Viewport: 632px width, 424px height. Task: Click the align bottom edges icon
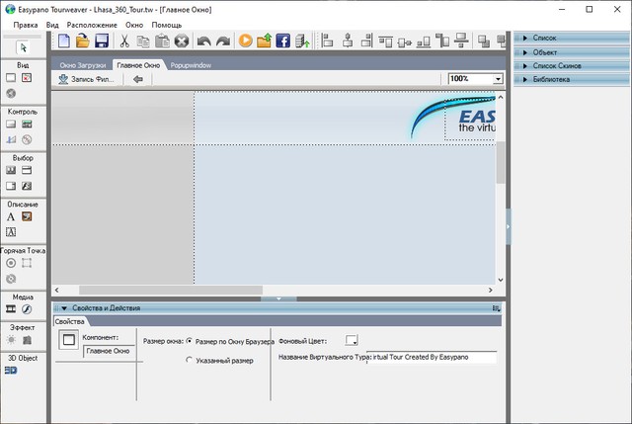tap(424, 41)
